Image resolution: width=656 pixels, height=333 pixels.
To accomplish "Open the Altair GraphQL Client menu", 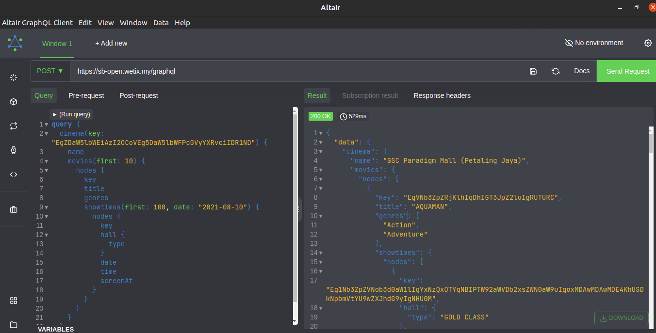I will tap(37, 23).
